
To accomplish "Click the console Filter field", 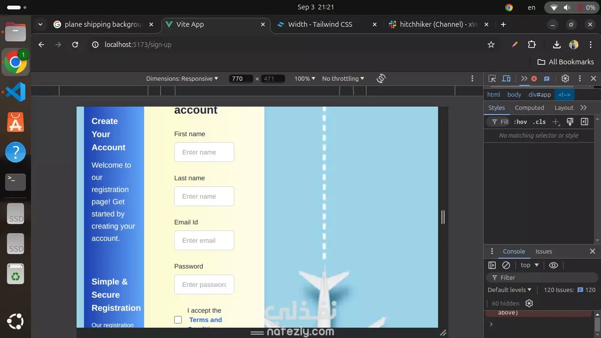I will 542,277.
